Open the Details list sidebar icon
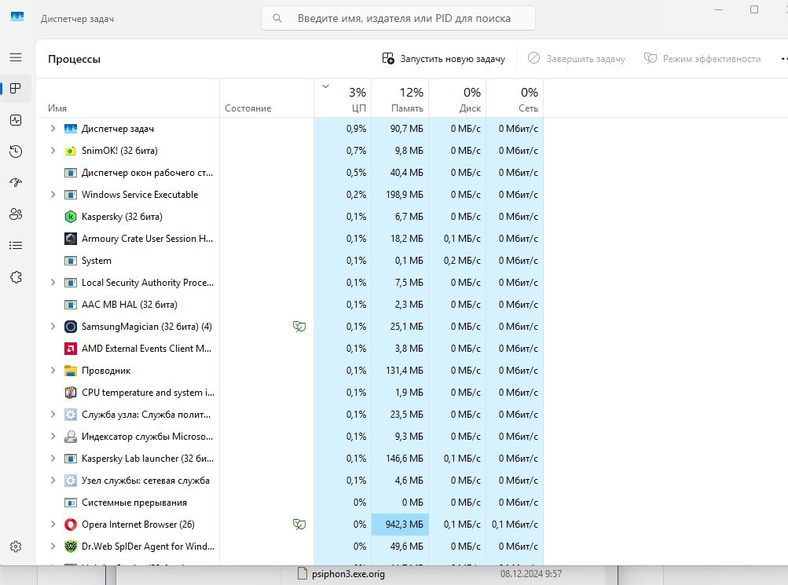788x585 pixels. click(16, 245)
